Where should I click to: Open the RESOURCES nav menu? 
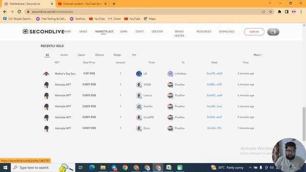pyautogui.click(x=204, y=32)
